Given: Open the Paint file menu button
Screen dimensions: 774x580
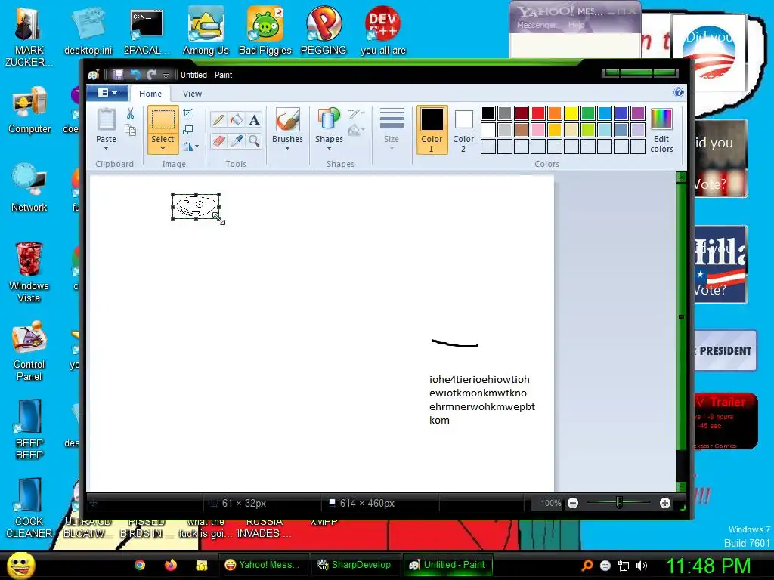Looking at the screenshot, I should point(107,93).
